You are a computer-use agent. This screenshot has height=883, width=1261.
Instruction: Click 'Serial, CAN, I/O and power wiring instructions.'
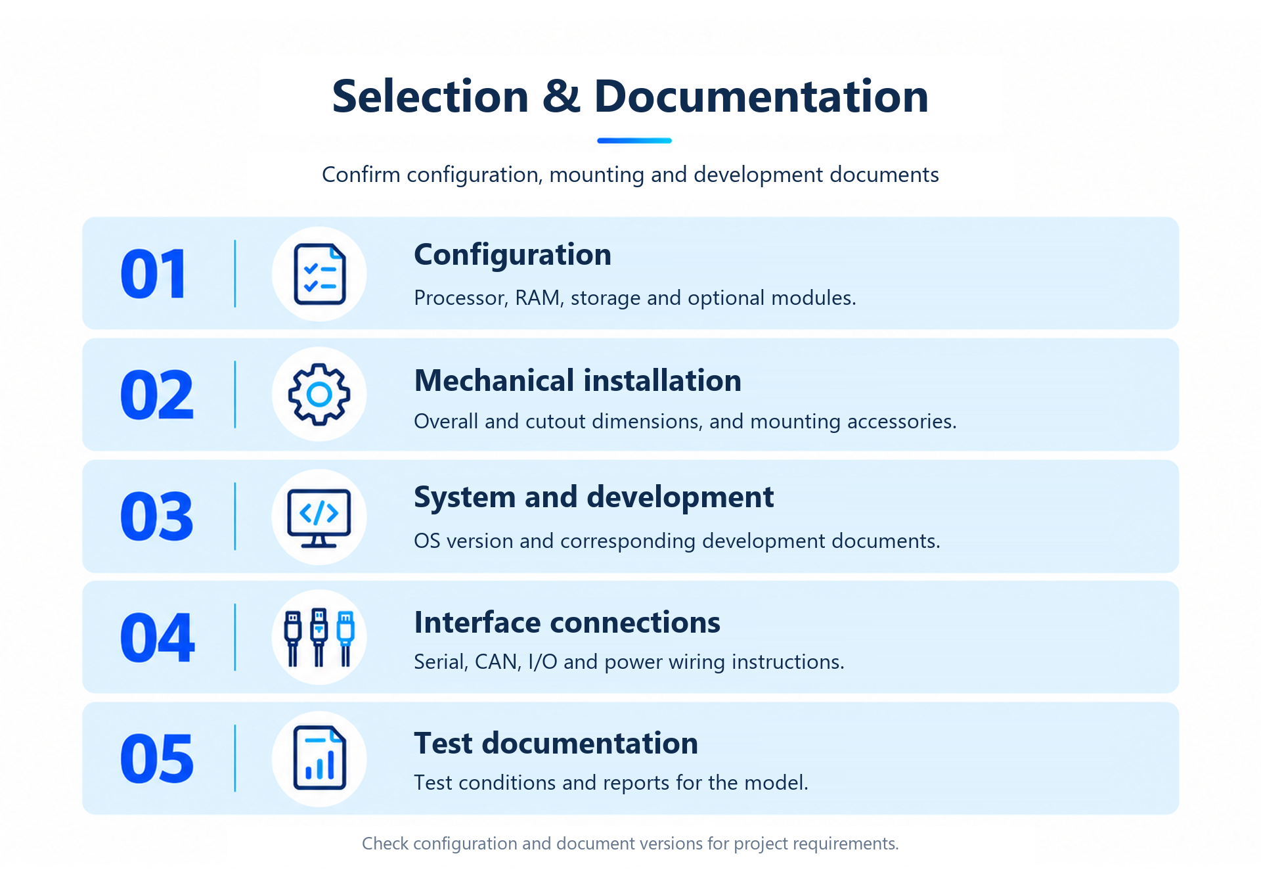(629, 662)
